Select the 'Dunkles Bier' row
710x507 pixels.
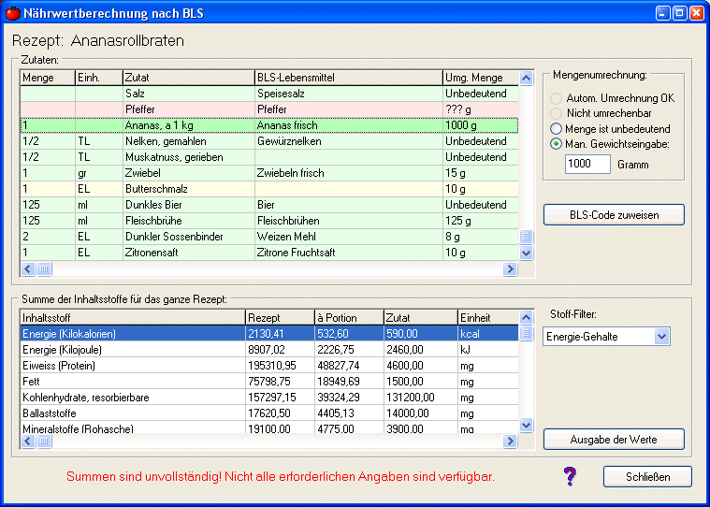(269, 205)
